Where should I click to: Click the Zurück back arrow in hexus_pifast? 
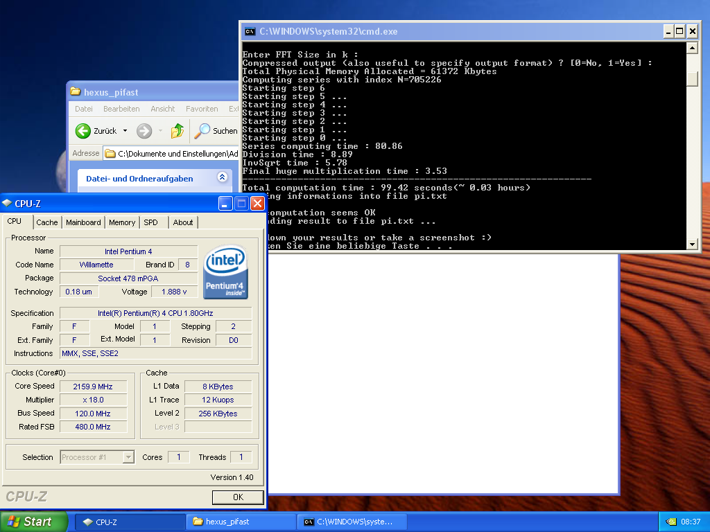coord(83,131)
